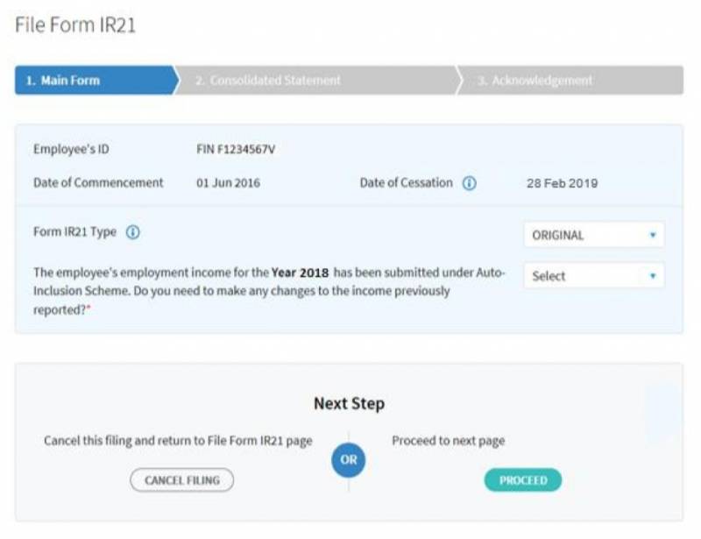Select the FIN F1234567V employee ID value

235,150
